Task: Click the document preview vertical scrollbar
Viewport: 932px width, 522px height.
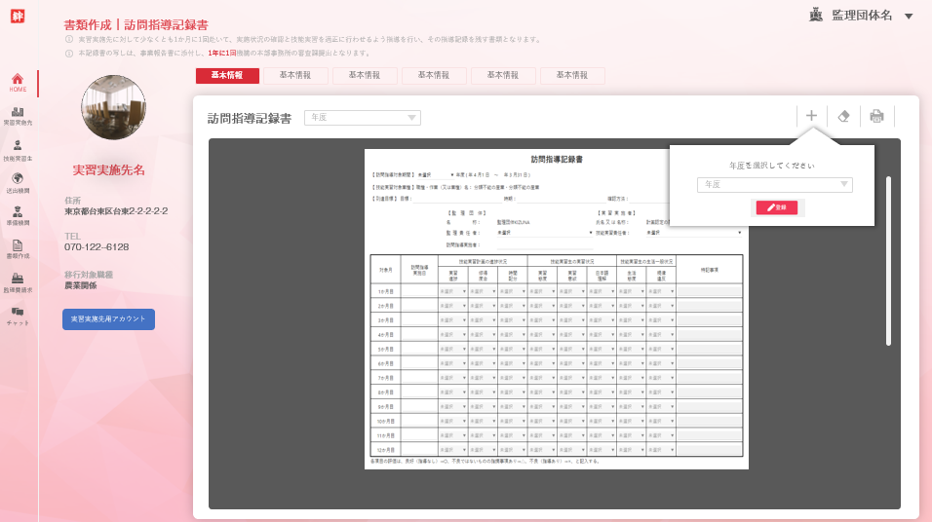Action: [887, 260]
